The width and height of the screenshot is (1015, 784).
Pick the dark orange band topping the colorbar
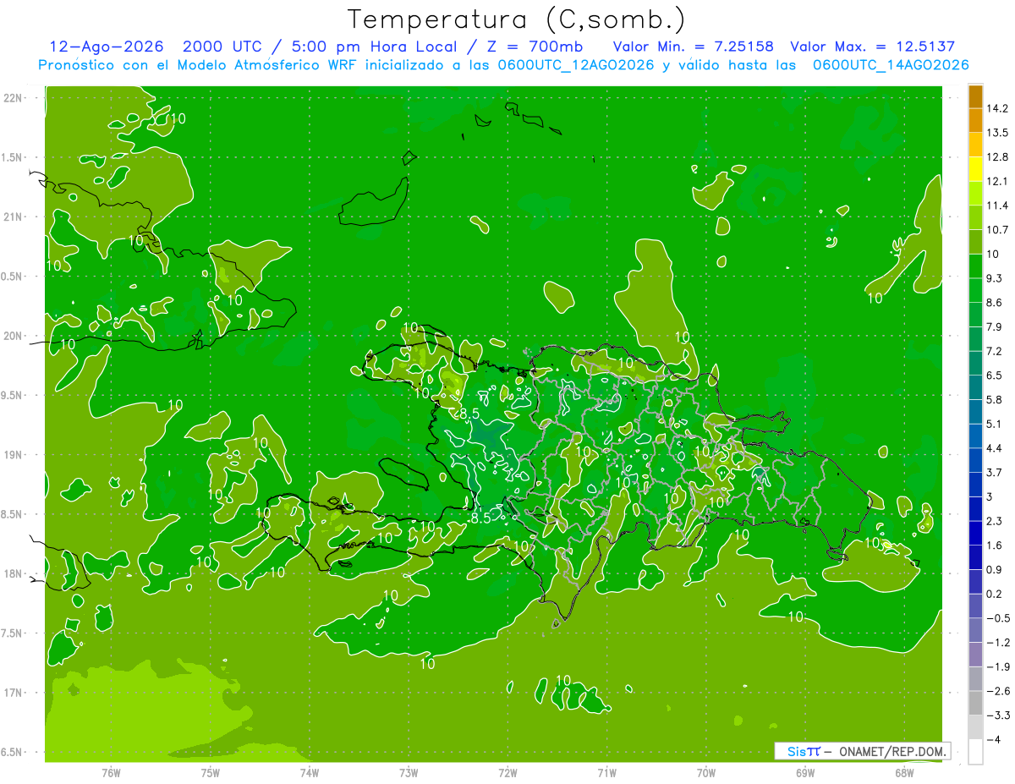975,96
